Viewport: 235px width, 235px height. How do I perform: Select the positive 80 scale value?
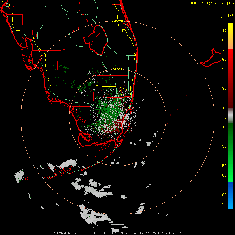coord(224,40)
